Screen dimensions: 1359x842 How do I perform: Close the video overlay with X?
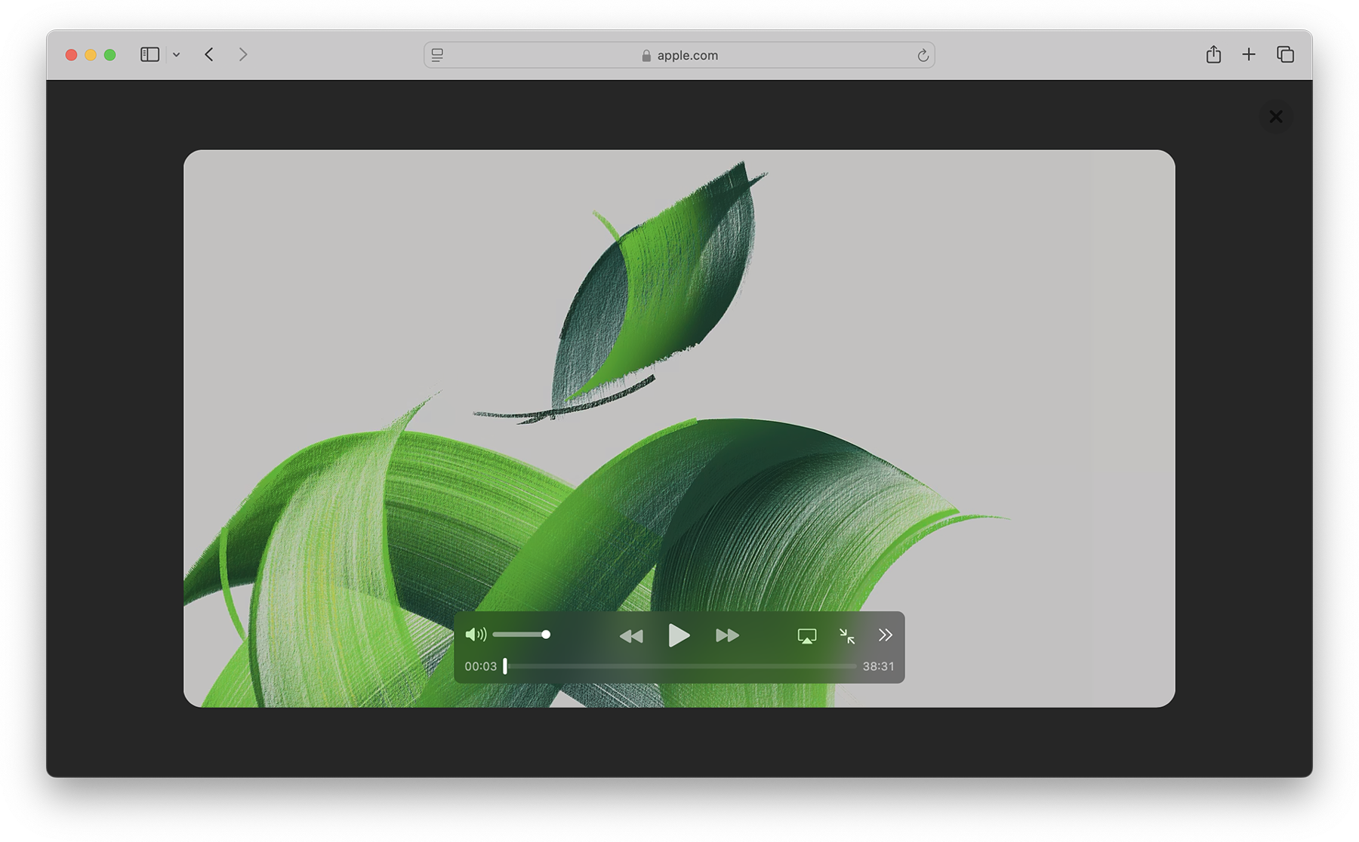click(x=1276, y=117)
